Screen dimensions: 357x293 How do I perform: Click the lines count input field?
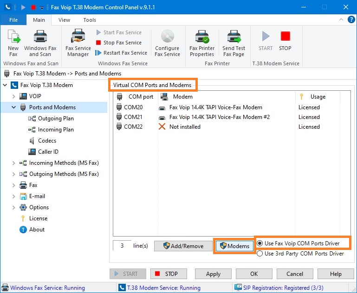coord(122,246)
